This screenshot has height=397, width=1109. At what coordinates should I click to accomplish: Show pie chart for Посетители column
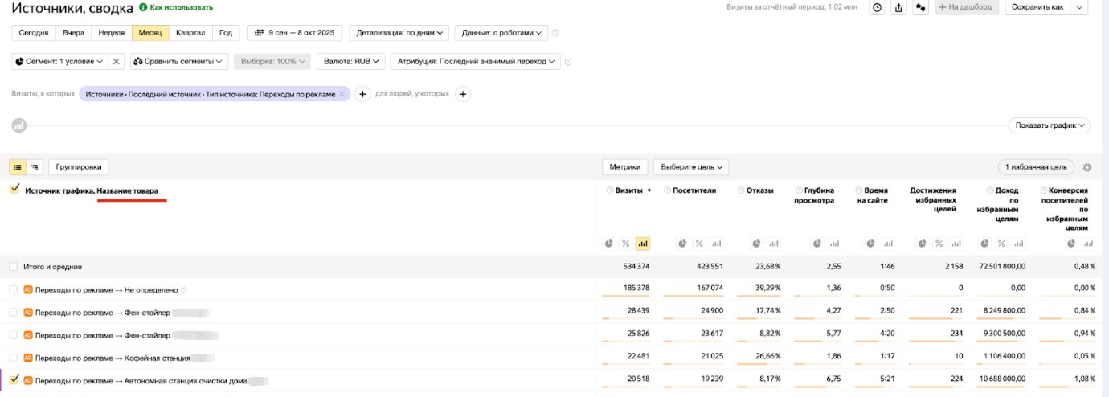pyautogui.click(x=682, y=244)
